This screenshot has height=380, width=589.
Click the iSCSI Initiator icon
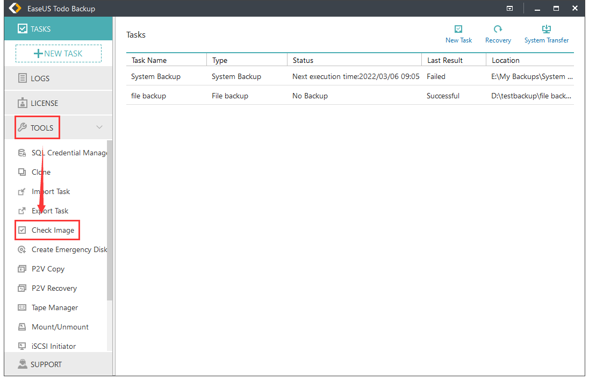pyautogui.click(x=22, y=346)
